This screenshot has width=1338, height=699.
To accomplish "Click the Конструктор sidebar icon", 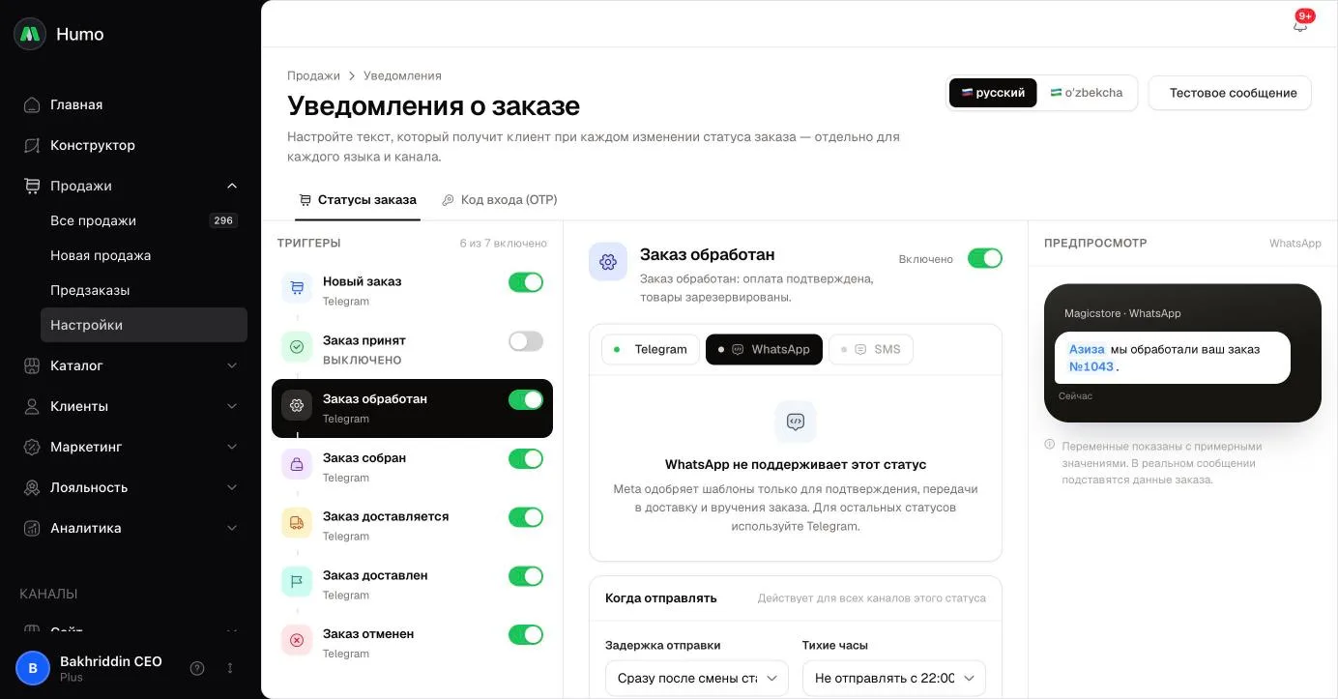I will (x=32, y=145).
